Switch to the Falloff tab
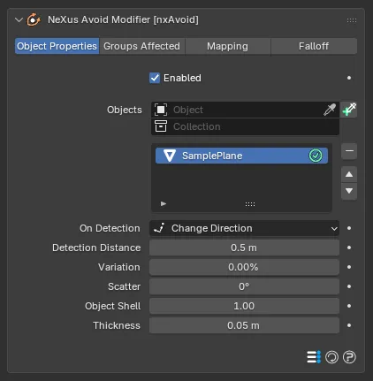Viewport: 373px width, 381px height. pos(314,46)
